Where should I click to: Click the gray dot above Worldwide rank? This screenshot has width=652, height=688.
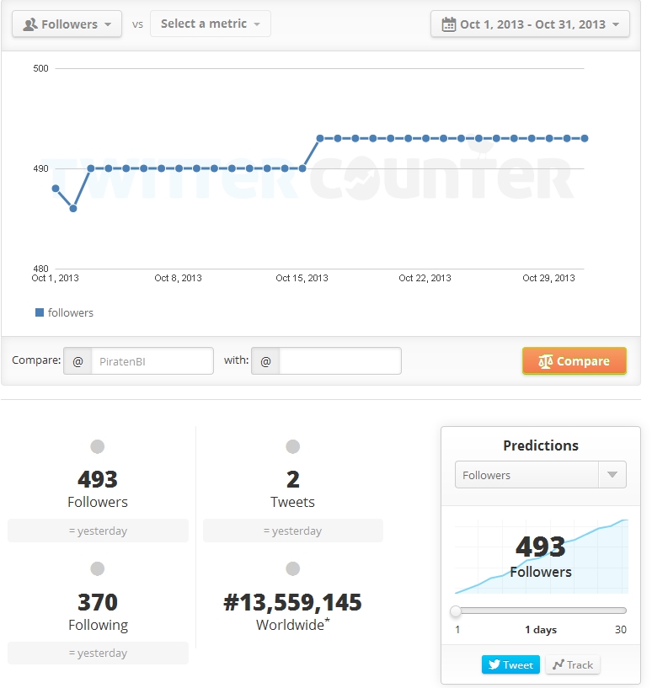tap(292, 569)
